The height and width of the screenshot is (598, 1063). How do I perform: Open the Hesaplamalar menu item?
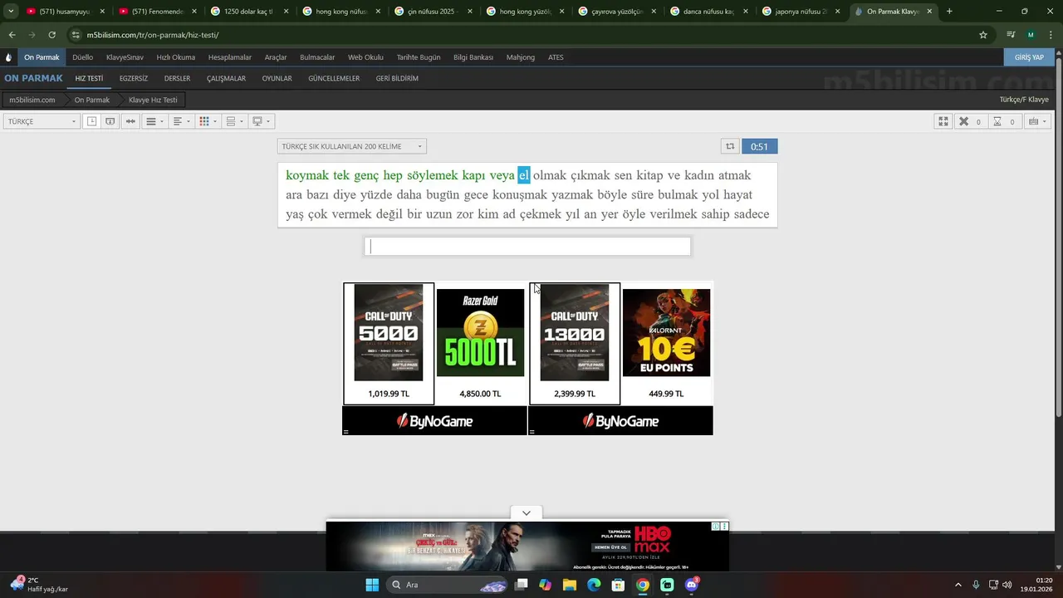coord(230,57)
